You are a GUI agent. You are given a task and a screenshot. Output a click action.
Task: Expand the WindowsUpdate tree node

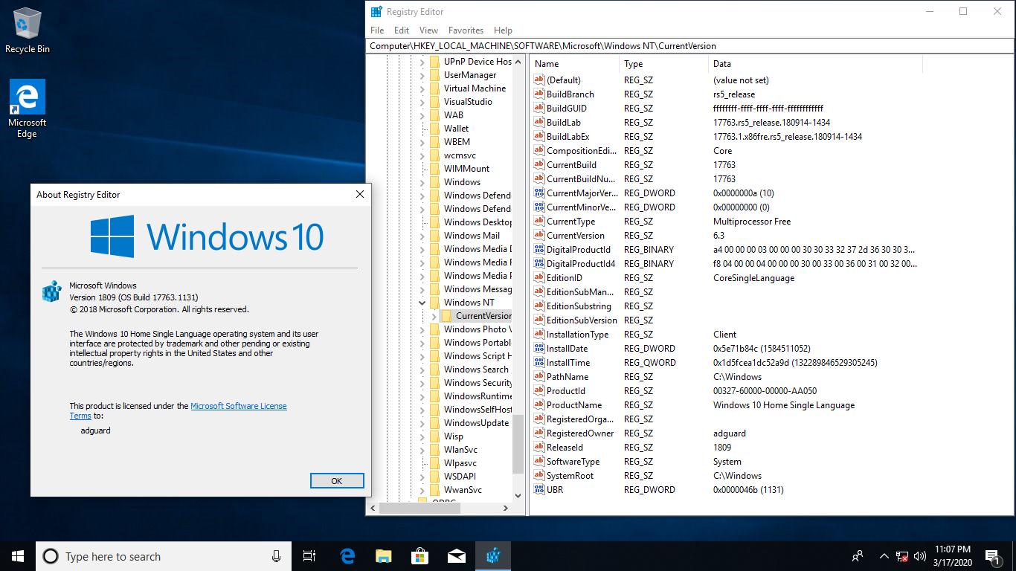(422, 423)
